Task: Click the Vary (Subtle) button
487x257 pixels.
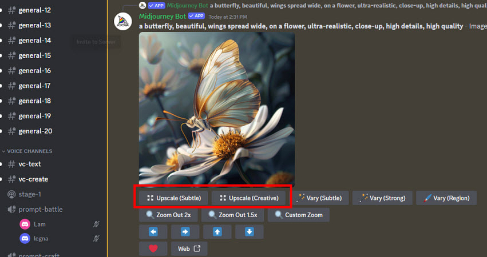Action: (x=320, y=198)
